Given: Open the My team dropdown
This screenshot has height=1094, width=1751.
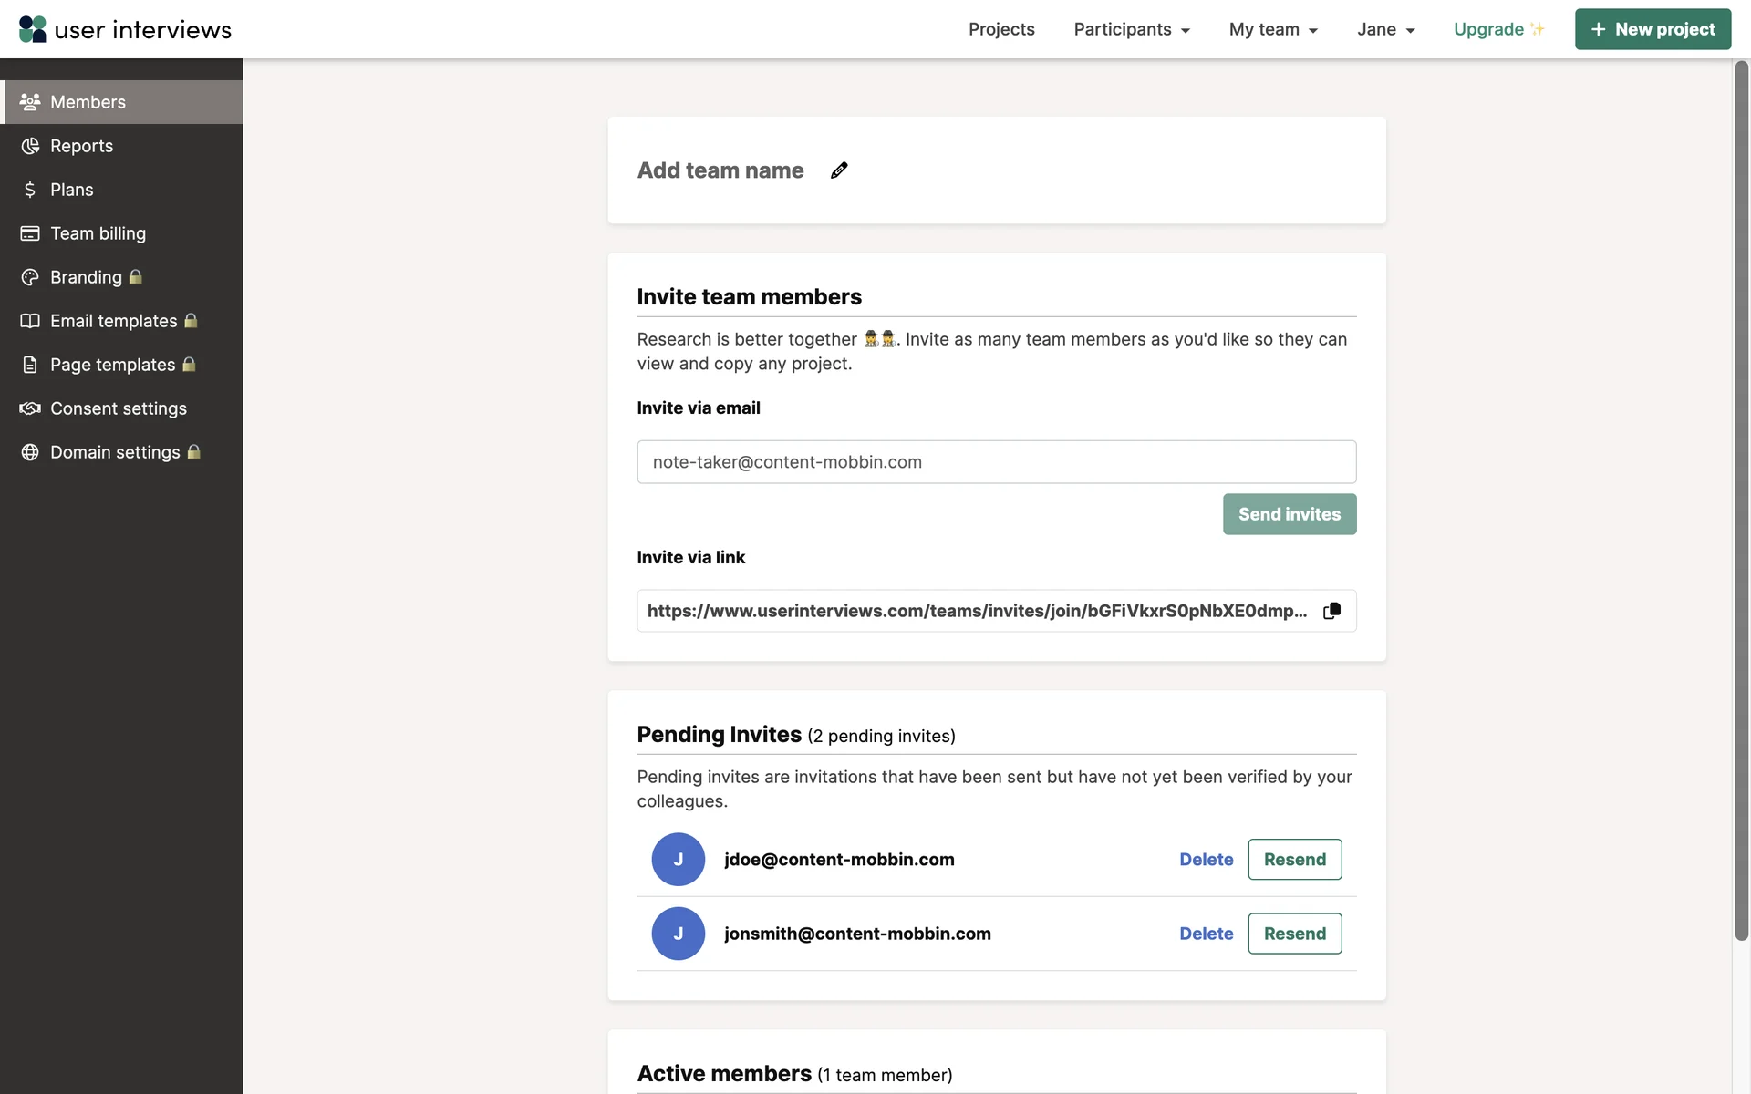Looking at the screenshot, I should (x=1272, y=29).
